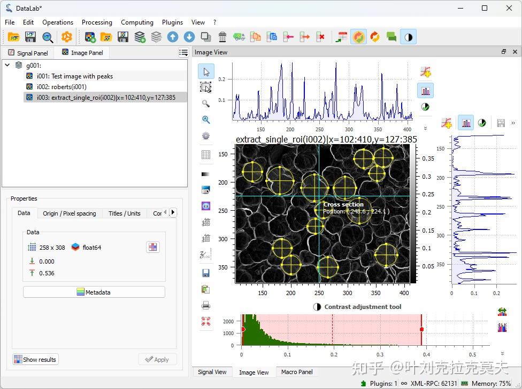This screenshot has width=522, height=389.
Task: Click purple info icon in plot toolbar
Action: point(206,206)
